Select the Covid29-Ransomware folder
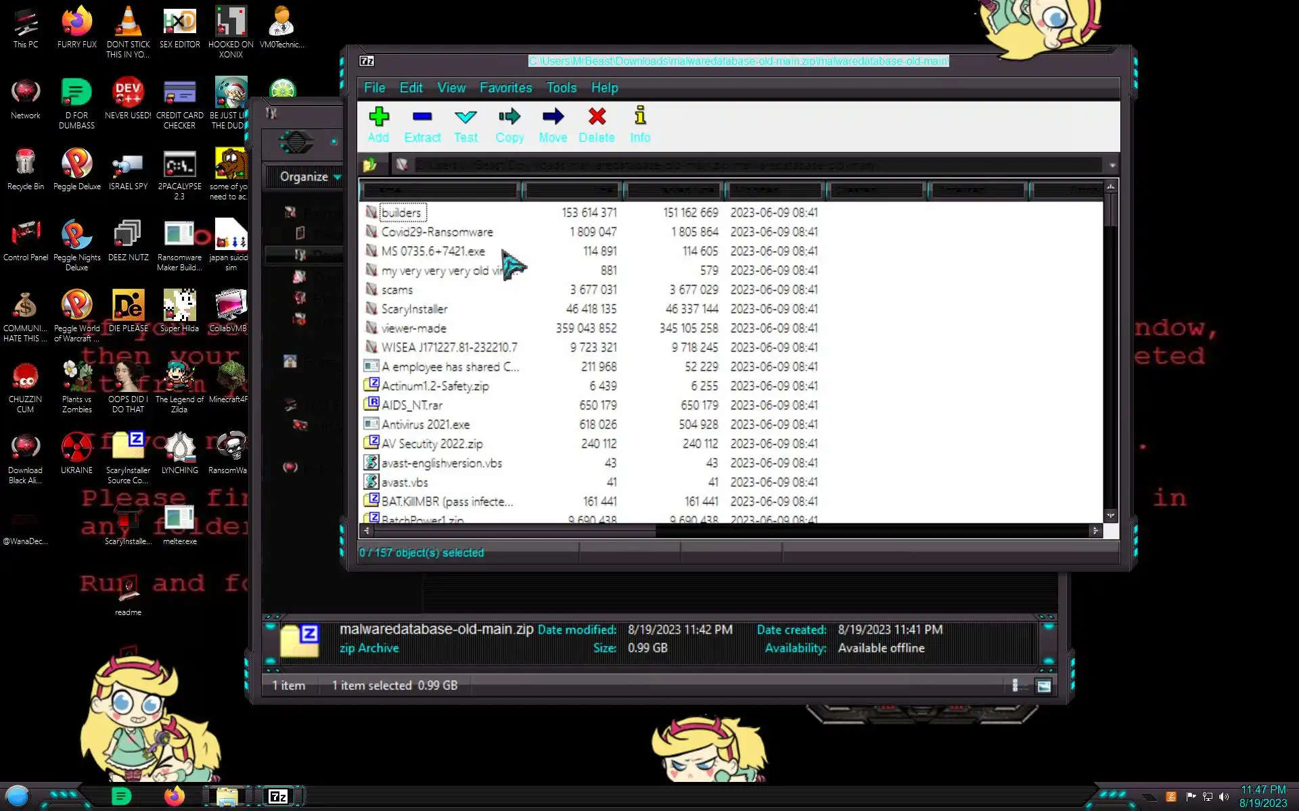 (436, 232)
